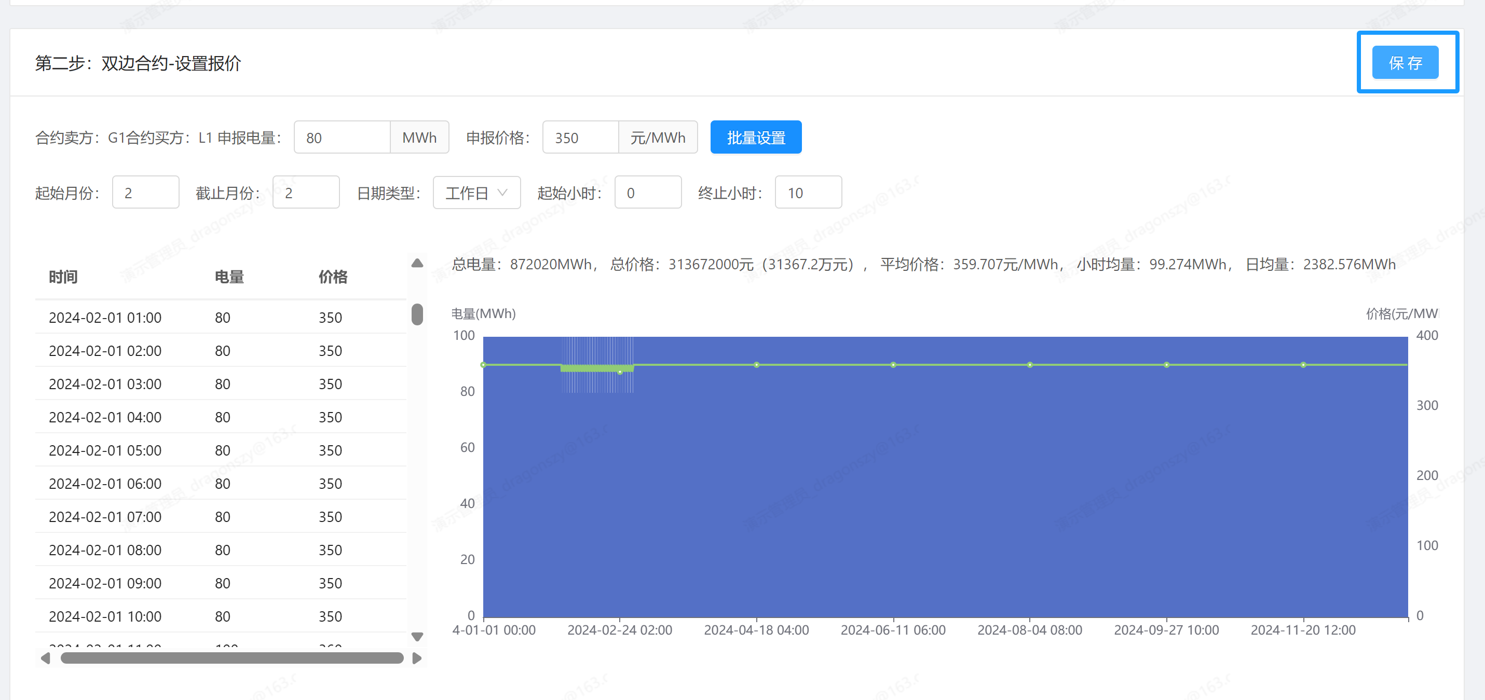Screen dimensions: 1485x700
Task: Select row 2024-02-01 05:00
Action: pos(221,450)
